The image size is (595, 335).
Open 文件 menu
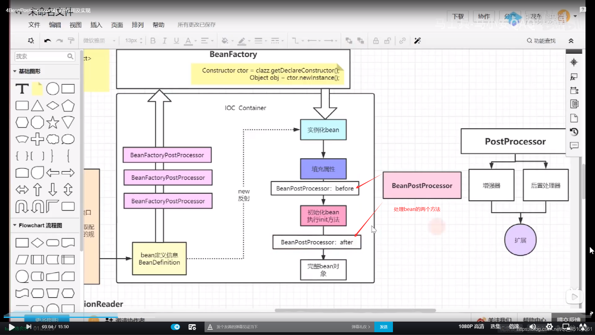[34, 25]
